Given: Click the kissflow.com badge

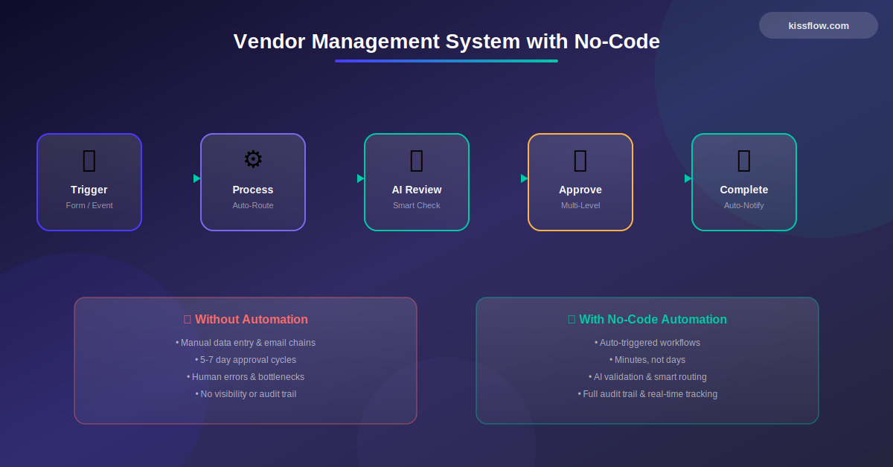Looking at the screenshot, I should [819, 25].
